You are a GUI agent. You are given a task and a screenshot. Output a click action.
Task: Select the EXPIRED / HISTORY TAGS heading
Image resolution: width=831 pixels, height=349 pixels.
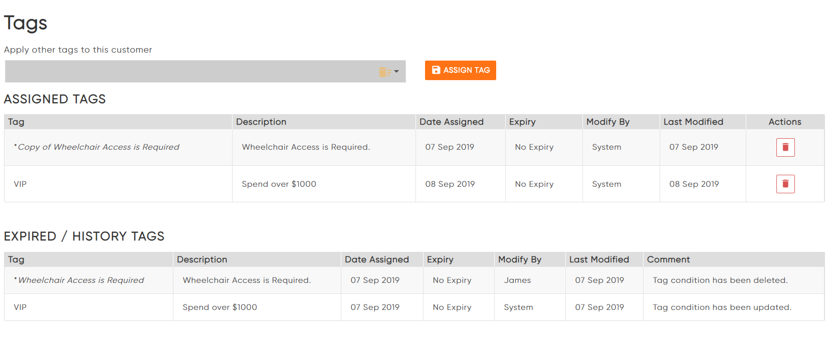[x=84, y=236]
